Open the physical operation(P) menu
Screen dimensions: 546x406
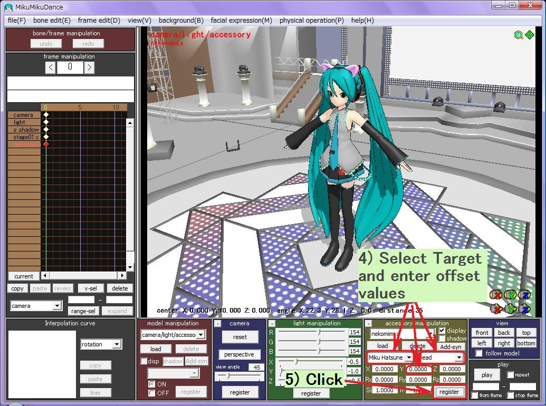(312, 20)
